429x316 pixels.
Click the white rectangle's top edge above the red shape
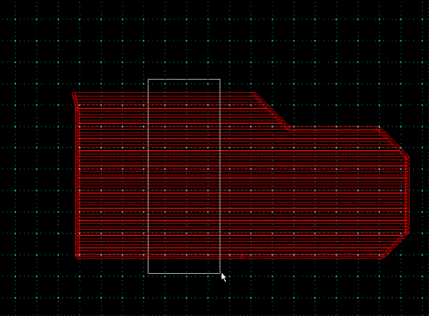184,79
